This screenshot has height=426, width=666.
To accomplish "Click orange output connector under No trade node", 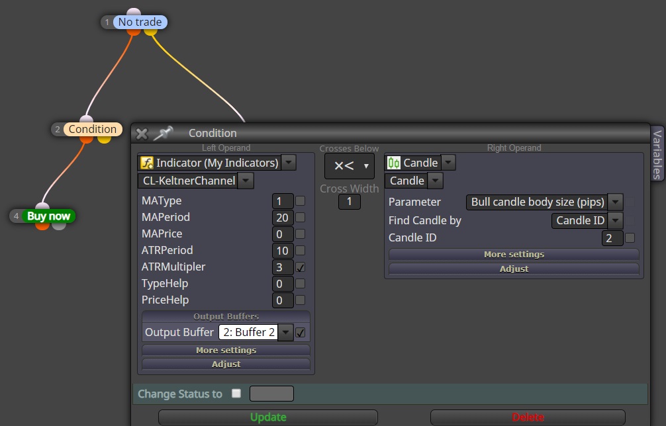I will click(133, 32).
